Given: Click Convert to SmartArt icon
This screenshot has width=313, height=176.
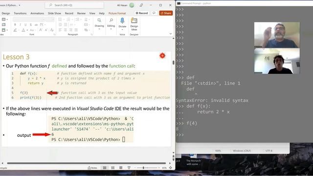Looking at the screenshot, I should coord(87,30).
